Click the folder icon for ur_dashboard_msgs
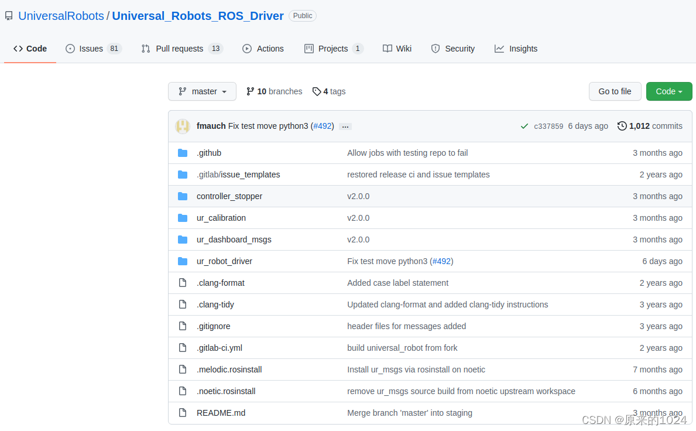 click(183, 240)
